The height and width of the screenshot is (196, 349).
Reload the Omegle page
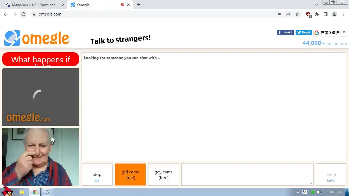click(x=23, y=14)
